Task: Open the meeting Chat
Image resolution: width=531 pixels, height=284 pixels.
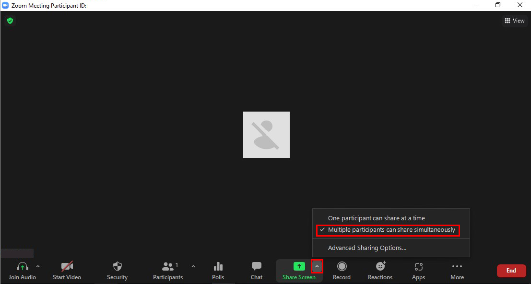Action: click(x=256, y=271)
